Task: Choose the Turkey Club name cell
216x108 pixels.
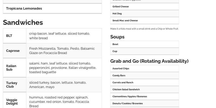Action: coord(15,85)
